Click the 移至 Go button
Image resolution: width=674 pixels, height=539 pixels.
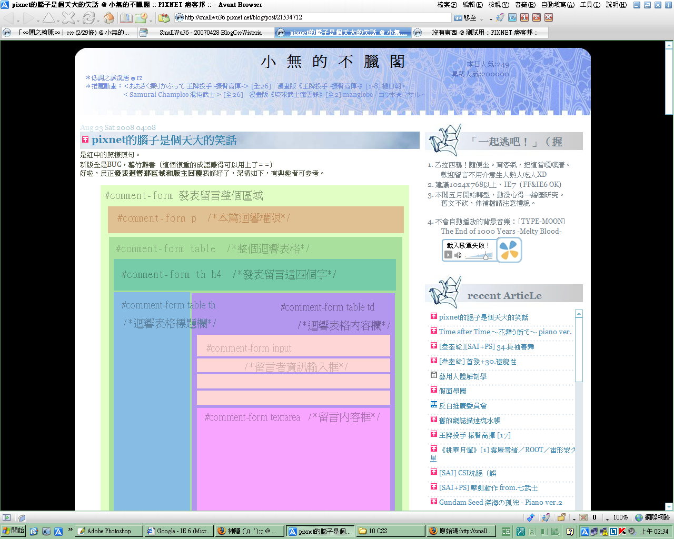click(x=465, y=18)
